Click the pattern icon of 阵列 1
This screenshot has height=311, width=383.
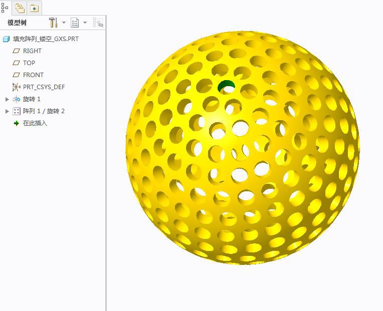coord(16,111)
